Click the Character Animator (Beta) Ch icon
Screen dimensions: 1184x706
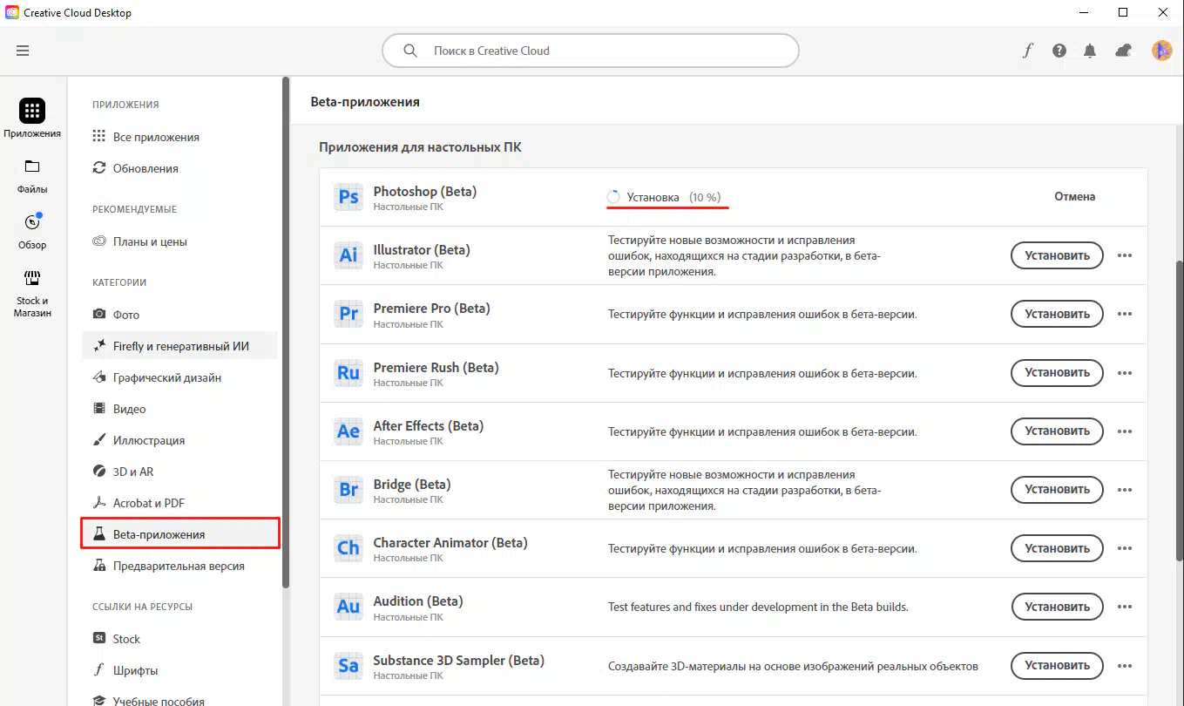tap(348, 548)
